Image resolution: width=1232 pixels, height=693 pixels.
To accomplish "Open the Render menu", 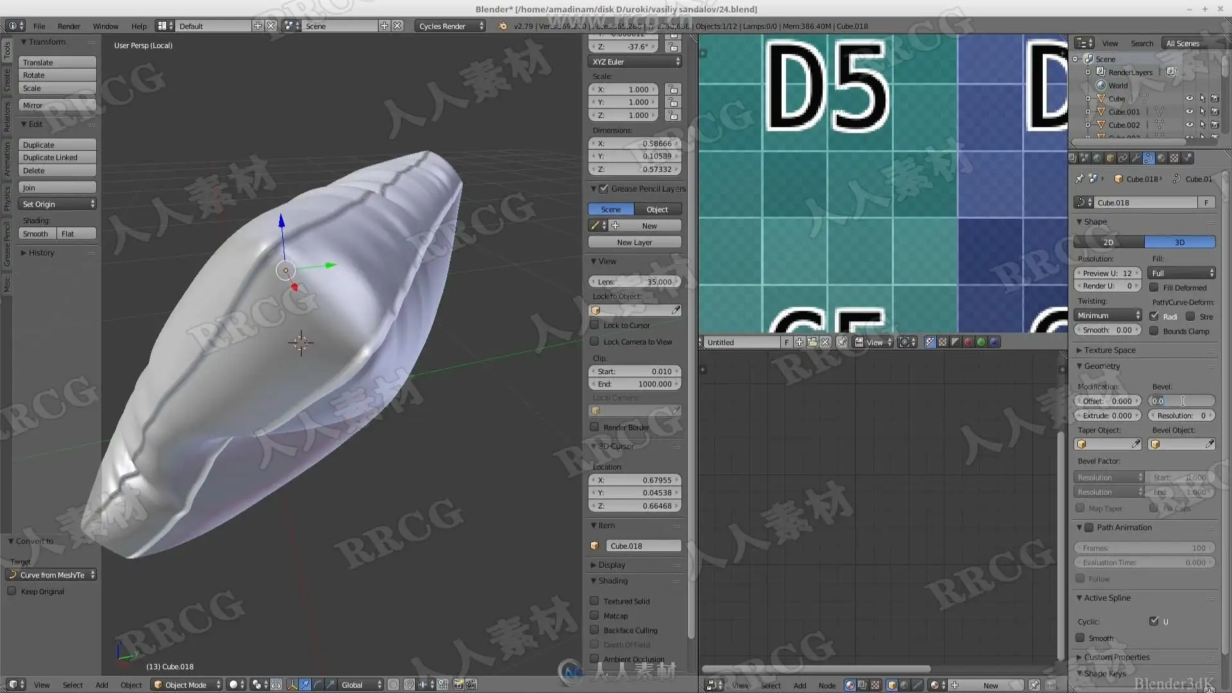I will [x=69, y=26].
